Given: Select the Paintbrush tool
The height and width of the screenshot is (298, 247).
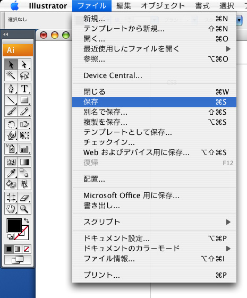Looking at the screenshot, I should coord(11,111).
